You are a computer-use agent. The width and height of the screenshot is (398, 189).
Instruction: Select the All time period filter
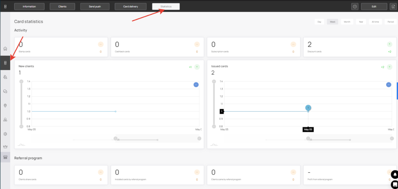point(375,22)
